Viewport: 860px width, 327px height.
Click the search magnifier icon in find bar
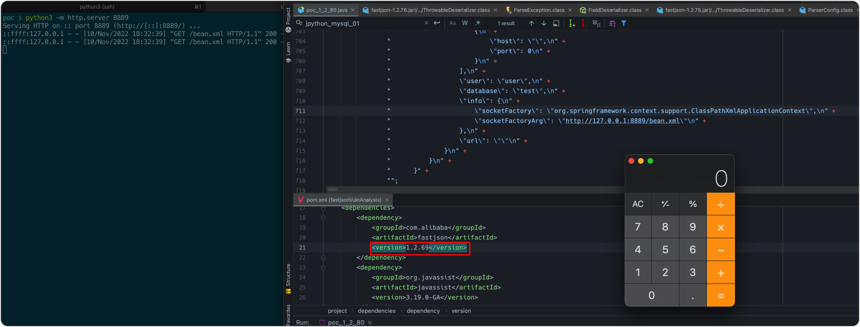coord(299,23)
